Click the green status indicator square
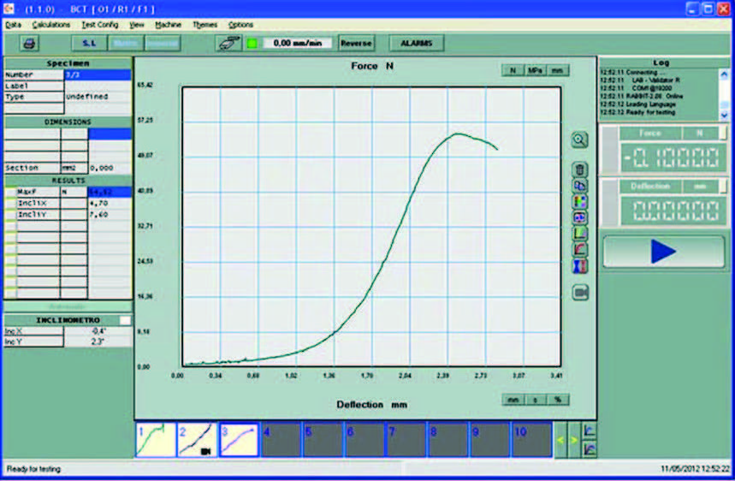 coord(252,43)
